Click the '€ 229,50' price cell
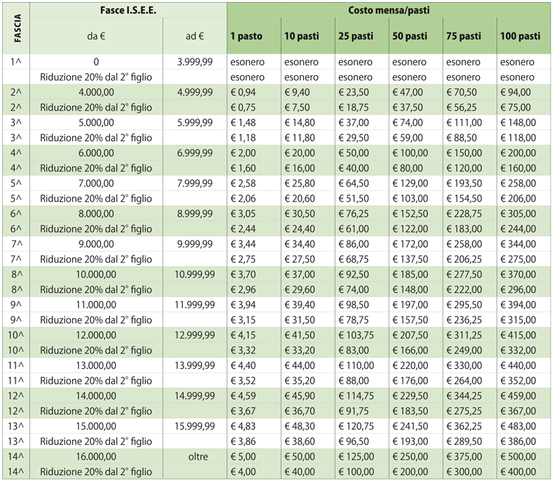This screenshot has width=553, height=481. point(411,396)
